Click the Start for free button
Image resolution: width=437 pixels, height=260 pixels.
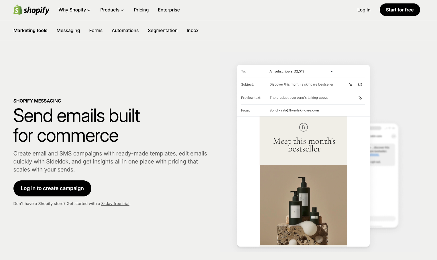click(x=400, y=10)
